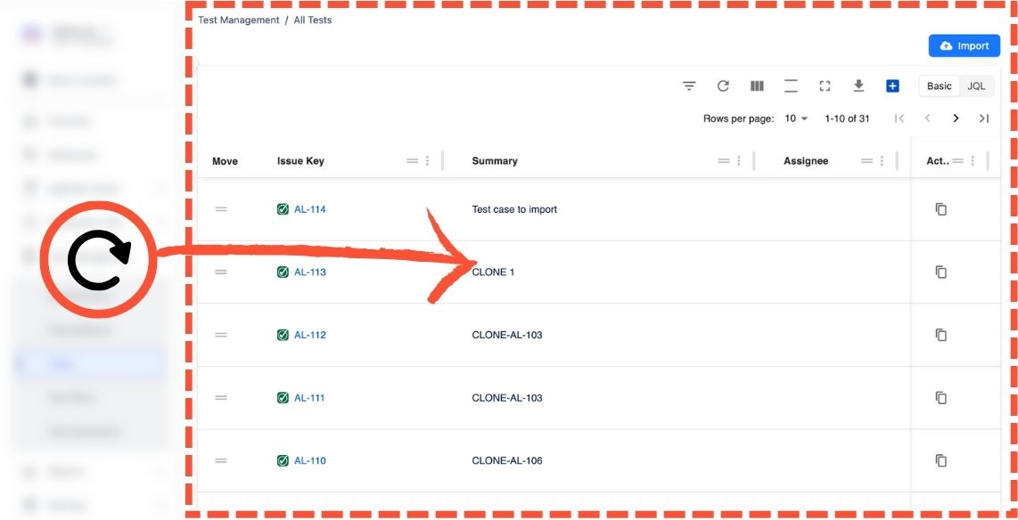Open Assignee column options menu

coord(882,161)
